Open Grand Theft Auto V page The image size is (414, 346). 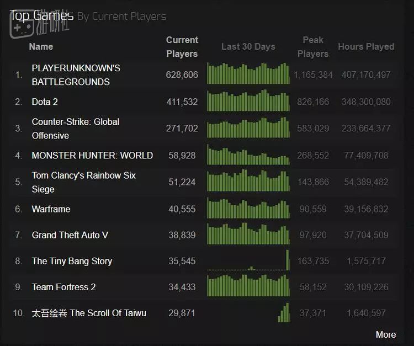(70, 235)
